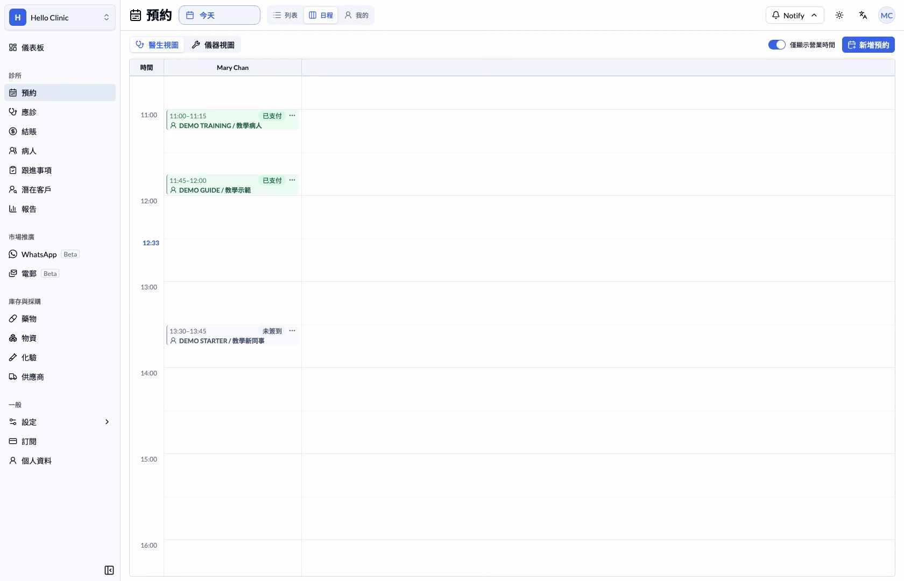Switch to 我的 personal view

356,15
